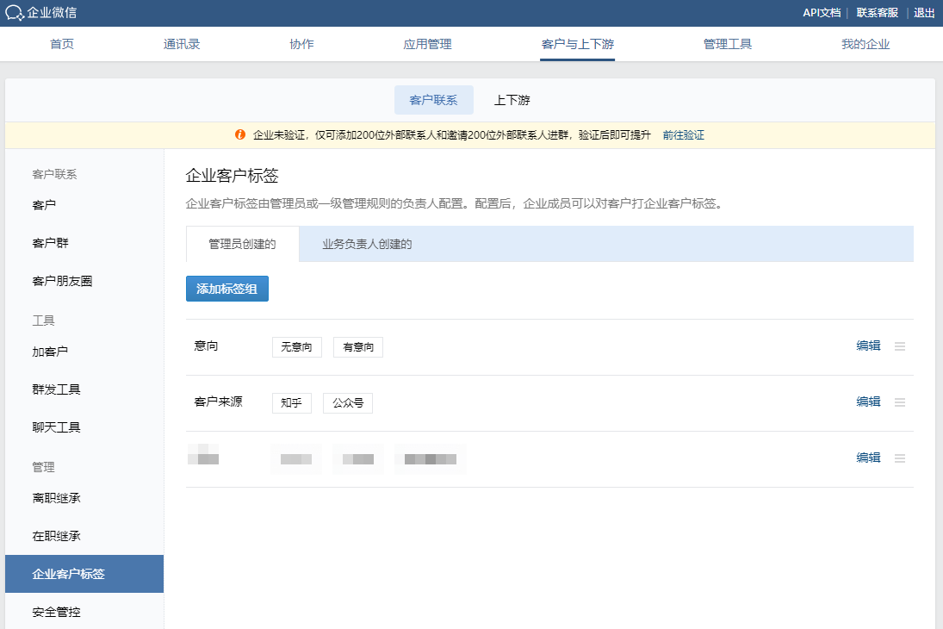Screen dimensions: 943x629
Task: Switch to 业务负责人创建的 tab
Action: 367,245
